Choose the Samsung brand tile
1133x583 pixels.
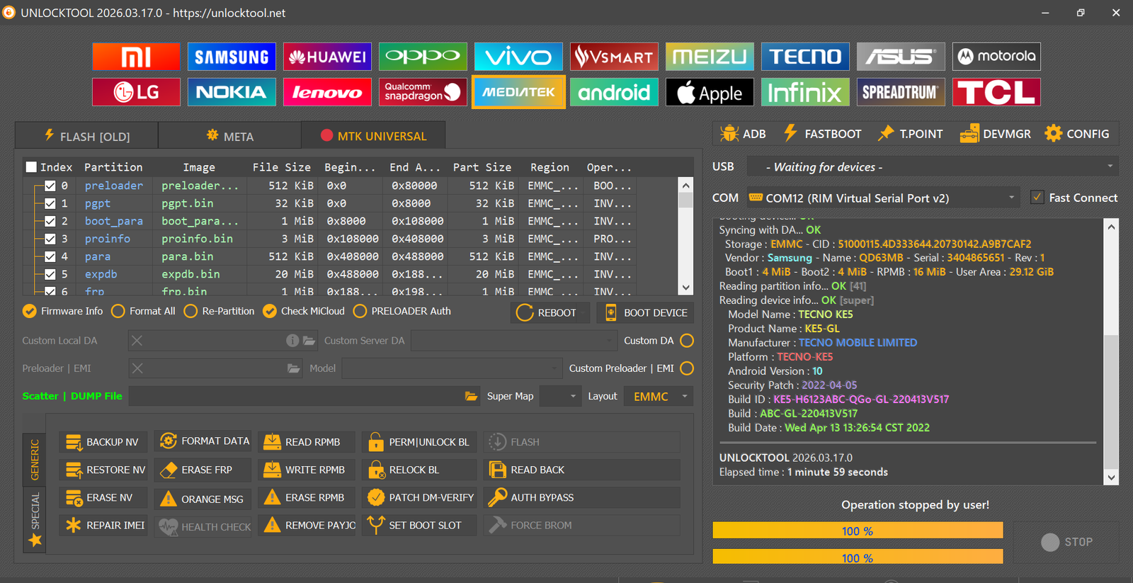(232, 57)
